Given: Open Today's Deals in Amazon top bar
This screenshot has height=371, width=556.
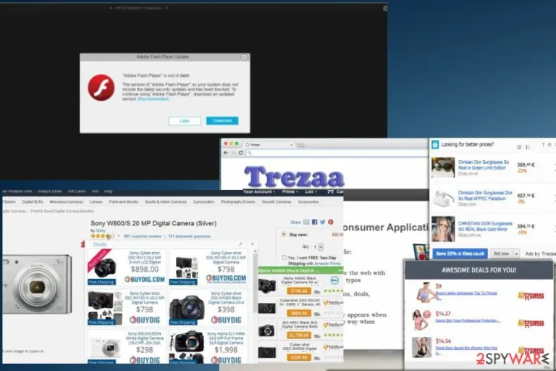Looking at the screenshot, I should point(50,191).
